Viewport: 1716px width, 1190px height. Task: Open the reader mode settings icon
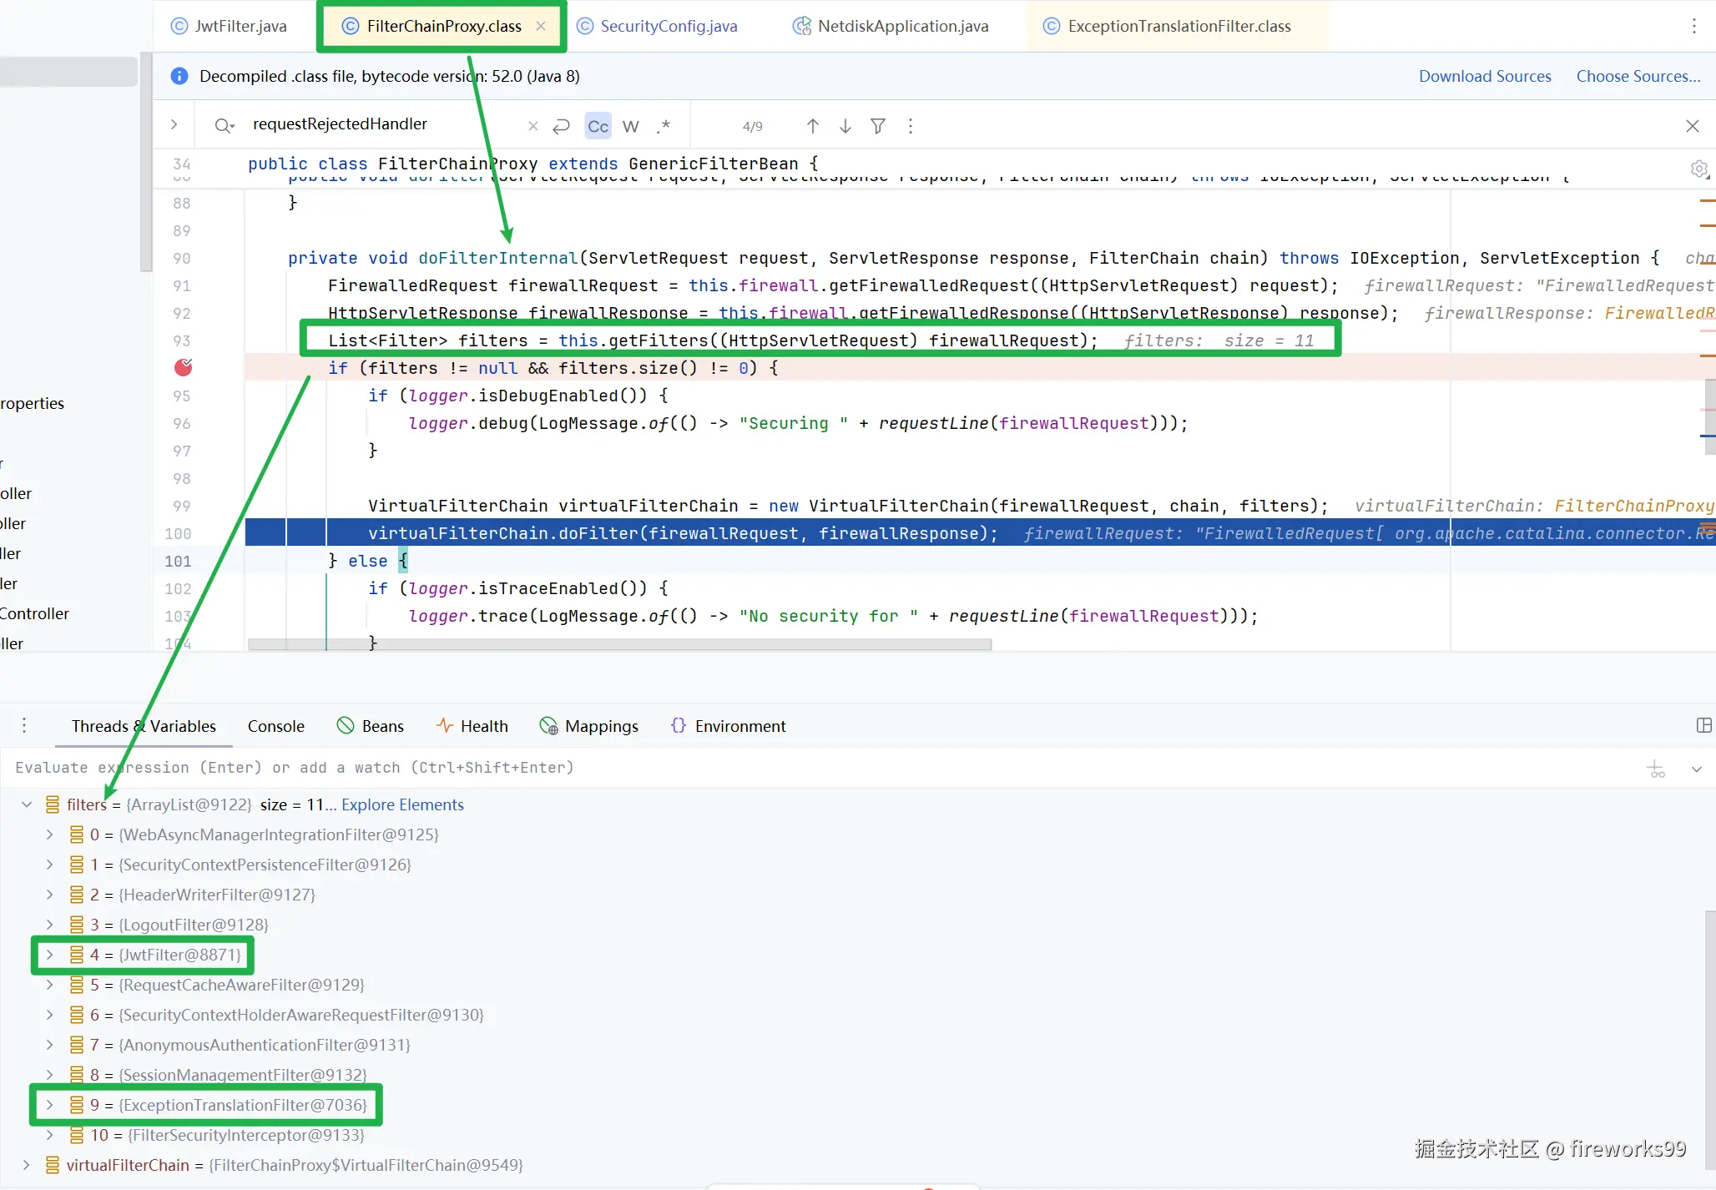1699,169
